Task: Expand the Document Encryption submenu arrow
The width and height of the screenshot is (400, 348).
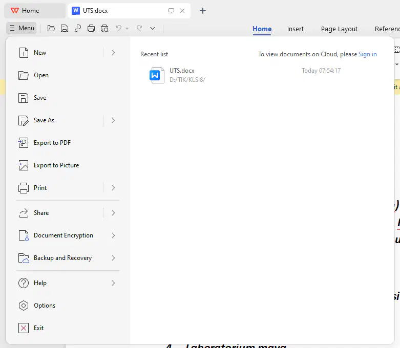Action: click(113, 235)
